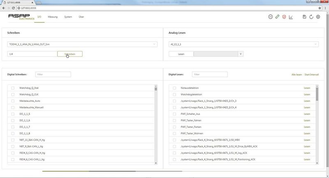Open the Über tab
This screenshot has height=178, width=329.
(x=81, y=17)
